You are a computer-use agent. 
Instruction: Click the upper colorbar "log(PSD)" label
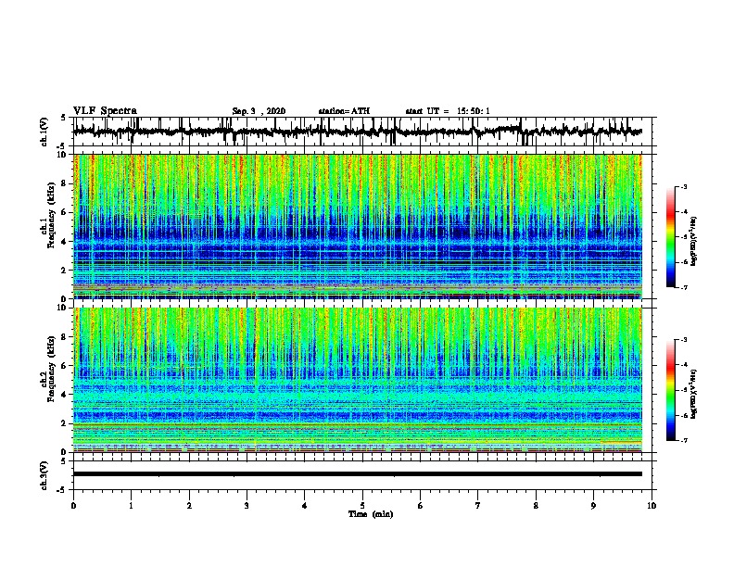[x=693, y=241]
